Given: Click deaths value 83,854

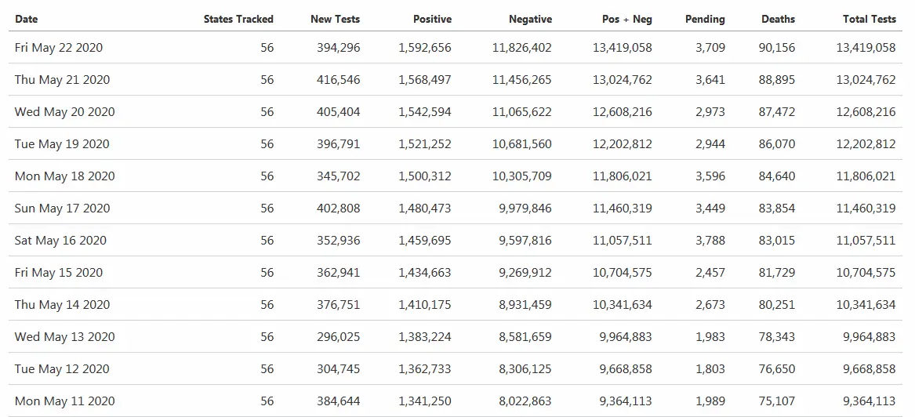Looking at the screenshot, I should 778,208.
